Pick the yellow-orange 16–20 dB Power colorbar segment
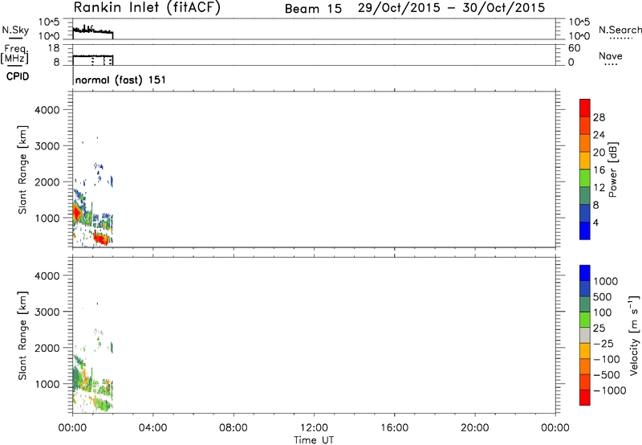This screenshot has height=445, width=642. pyautogui.click(x=585, y=160)
